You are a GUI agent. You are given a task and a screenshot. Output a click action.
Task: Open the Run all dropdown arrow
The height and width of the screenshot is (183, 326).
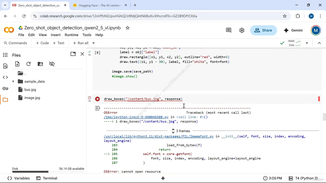click(x=93, y=43)
